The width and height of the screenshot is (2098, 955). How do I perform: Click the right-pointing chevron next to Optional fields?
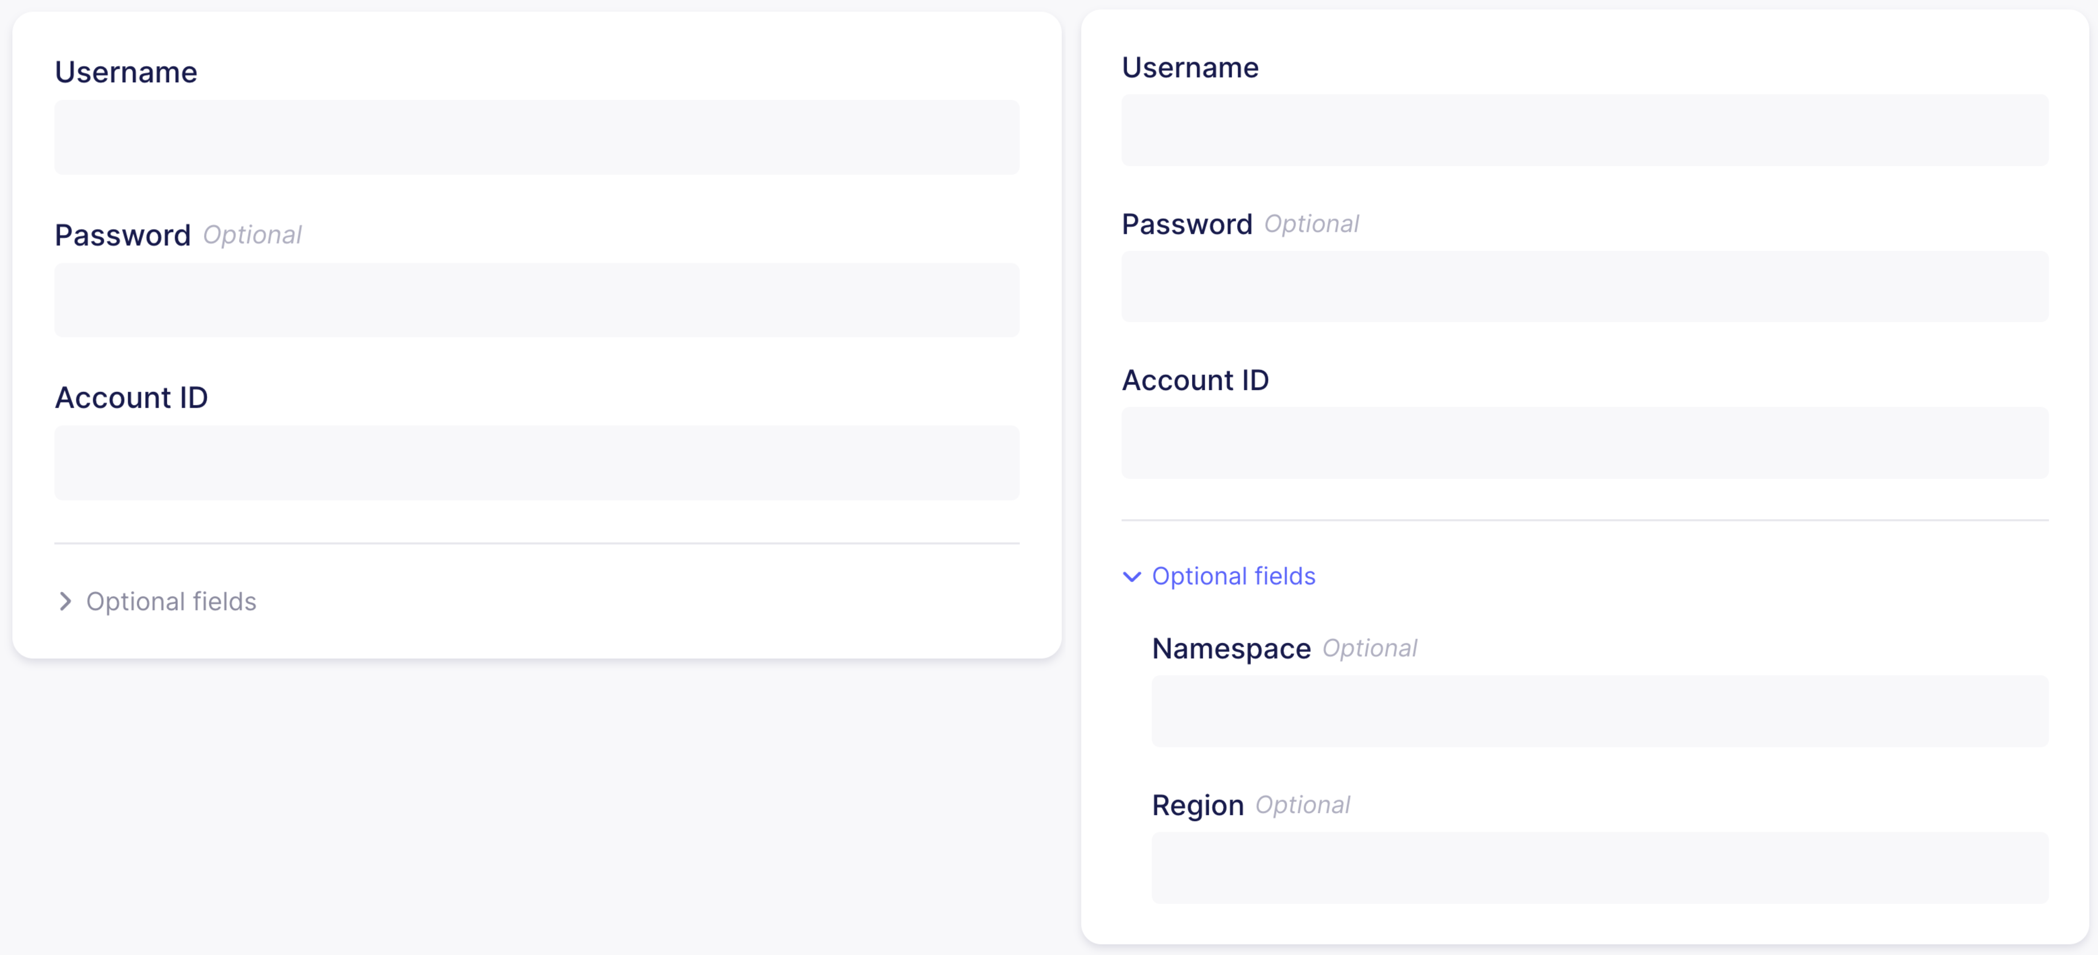tap(65, 602)
